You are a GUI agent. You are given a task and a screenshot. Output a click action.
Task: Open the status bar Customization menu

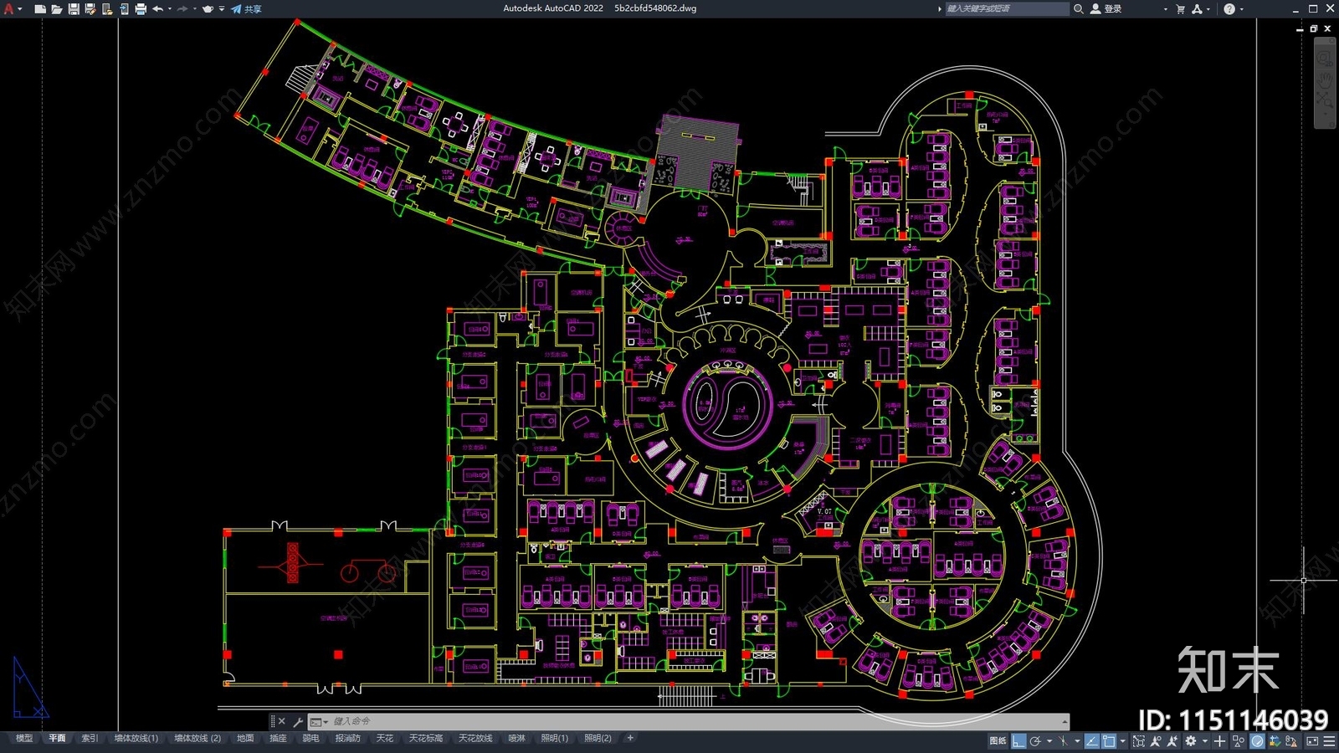click(1329, 740)
